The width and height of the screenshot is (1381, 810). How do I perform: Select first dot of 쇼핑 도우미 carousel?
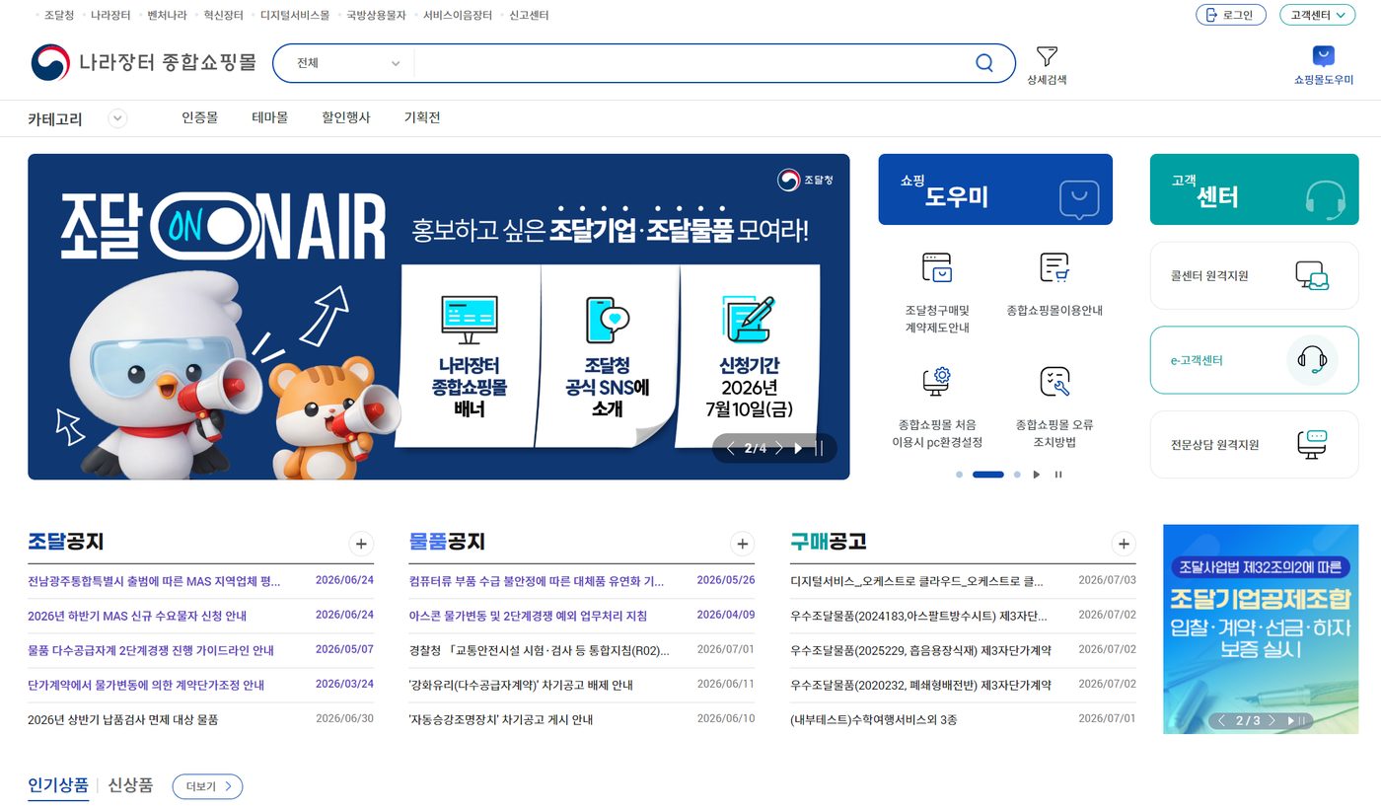tap(959, 475)
